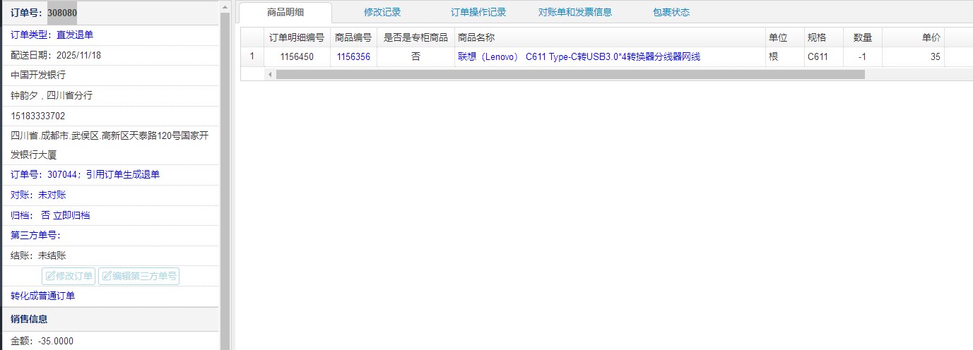Switch to the 修改记录 tab
The height and width of the screenshot is (350, 973).
pos(382,12)
